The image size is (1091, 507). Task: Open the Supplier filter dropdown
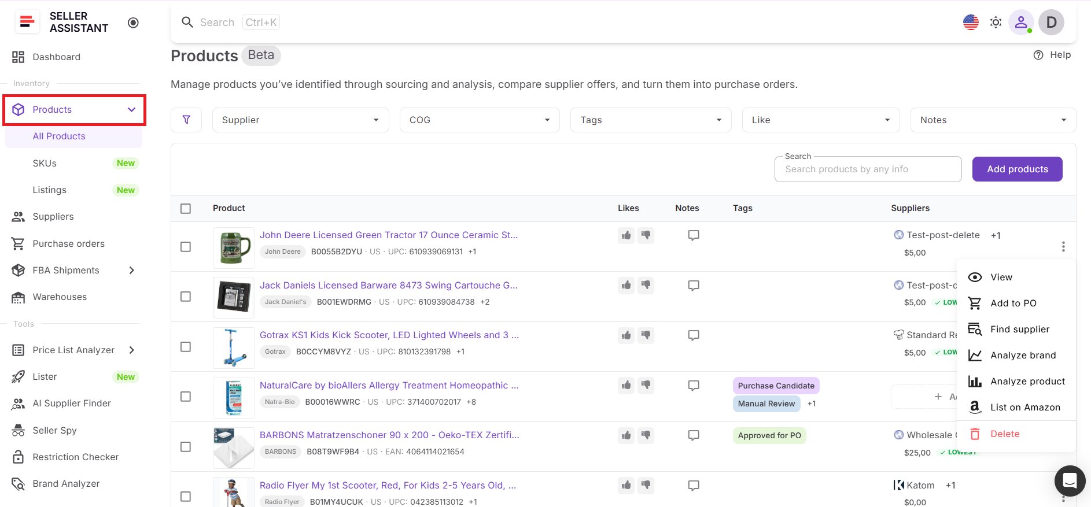click(300, 120)
